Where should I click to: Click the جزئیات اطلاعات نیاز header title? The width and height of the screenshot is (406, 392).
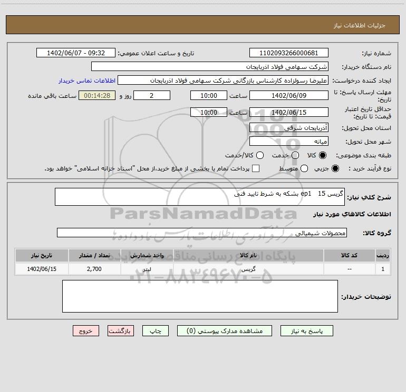(360, 25)
